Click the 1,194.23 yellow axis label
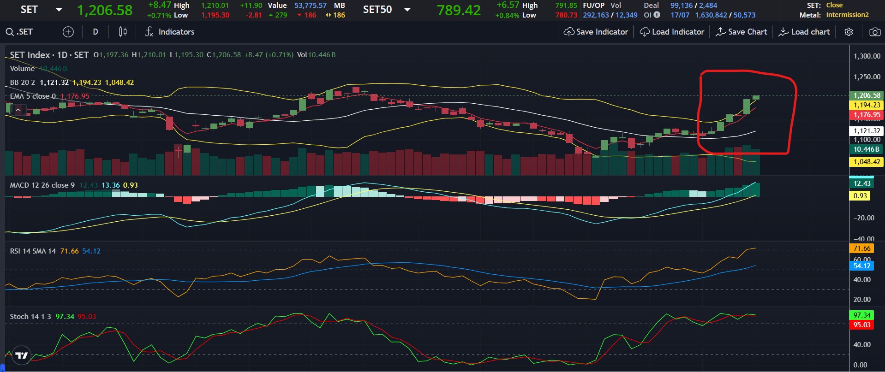Image resolution: width=885 pixels, height=372 pixels. pyautogui.click(x=867, y=105)
